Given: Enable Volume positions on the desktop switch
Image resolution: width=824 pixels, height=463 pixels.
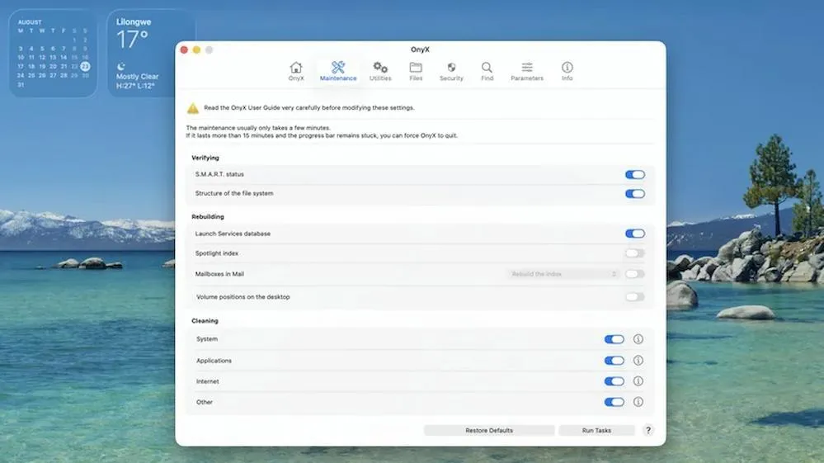Looking at the screenshot, I should coord(635,297).
